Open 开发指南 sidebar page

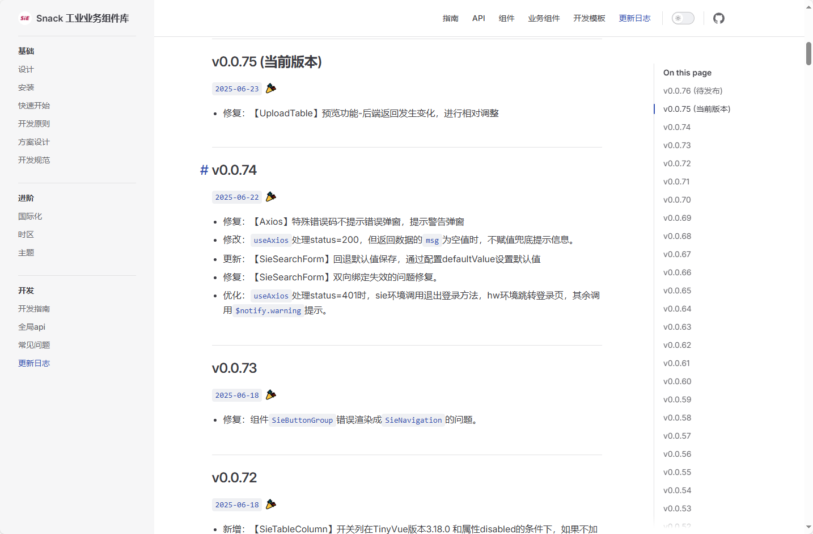(x=34, y=309)
